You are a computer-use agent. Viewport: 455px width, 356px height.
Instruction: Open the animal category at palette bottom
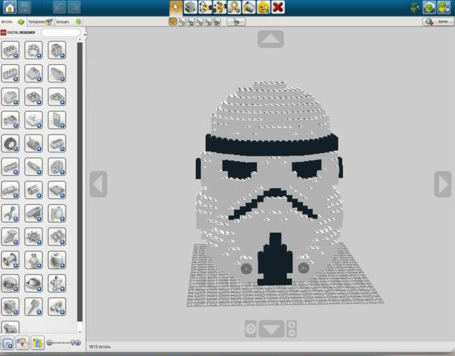10,327
